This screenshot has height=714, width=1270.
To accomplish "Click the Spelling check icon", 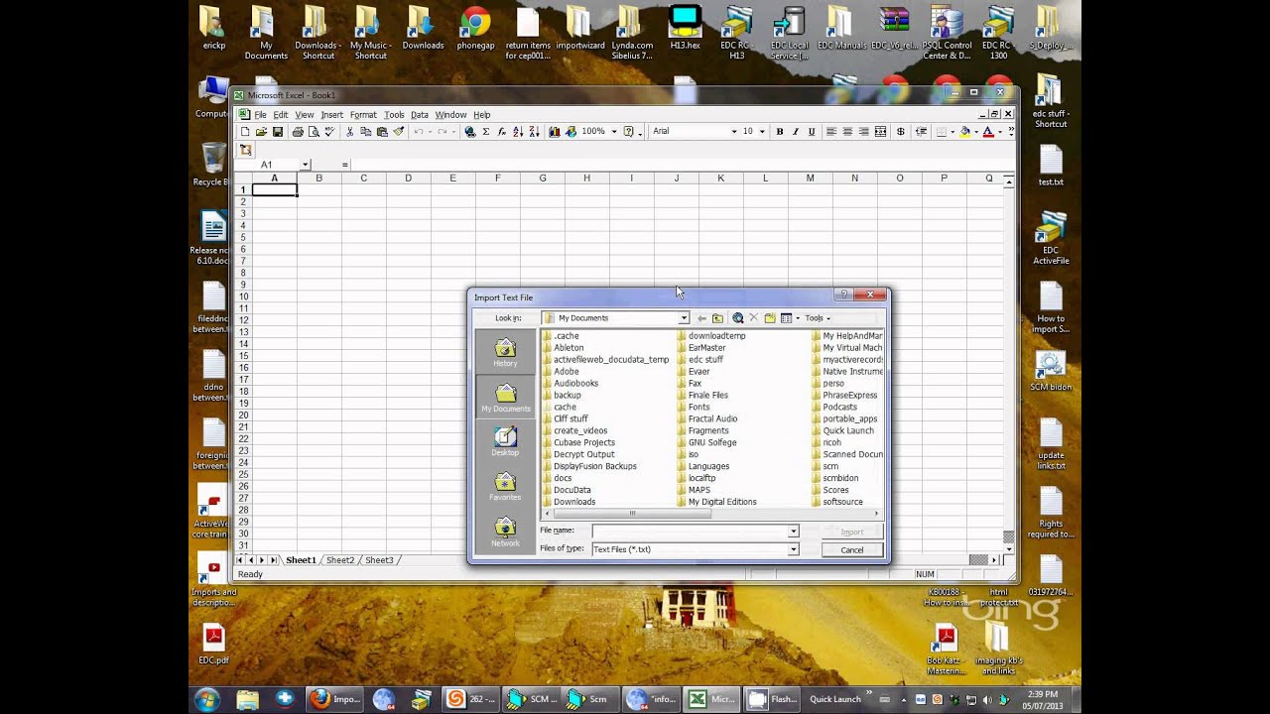I will (329, 131).
